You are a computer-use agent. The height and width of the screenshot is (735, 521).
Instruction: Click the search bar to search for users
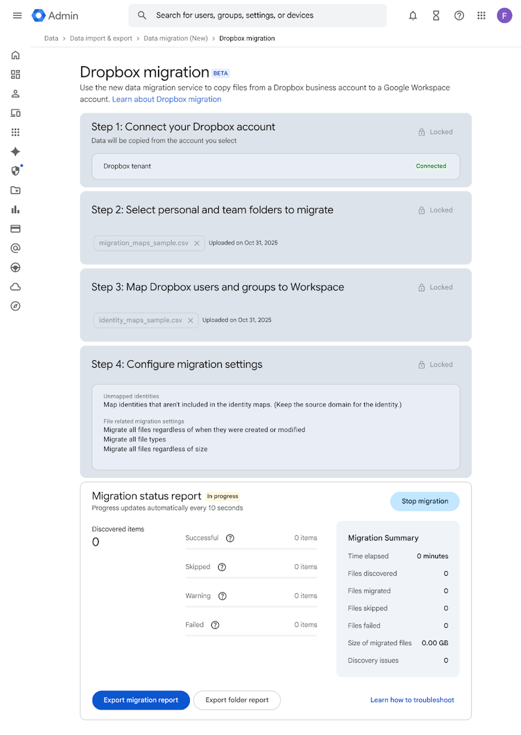258,16
